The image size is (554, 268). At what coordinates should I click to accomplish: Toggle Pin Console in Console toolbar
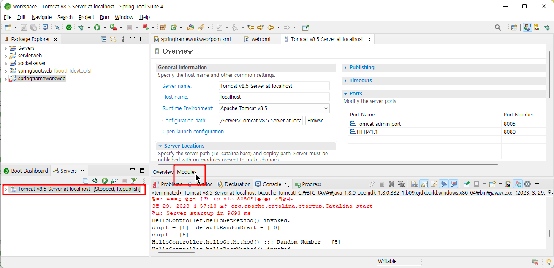[467, 184]
